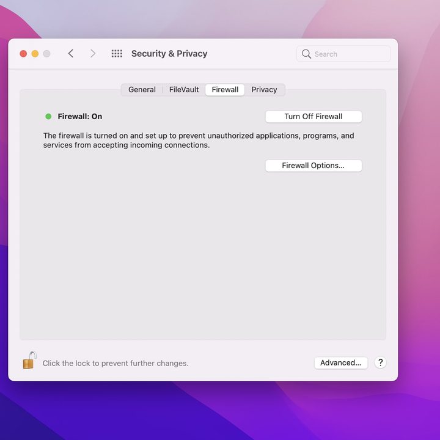Click the lock icon to prevent changes
The width and height of the screenshot is (440, 440).
click(29, 361)
